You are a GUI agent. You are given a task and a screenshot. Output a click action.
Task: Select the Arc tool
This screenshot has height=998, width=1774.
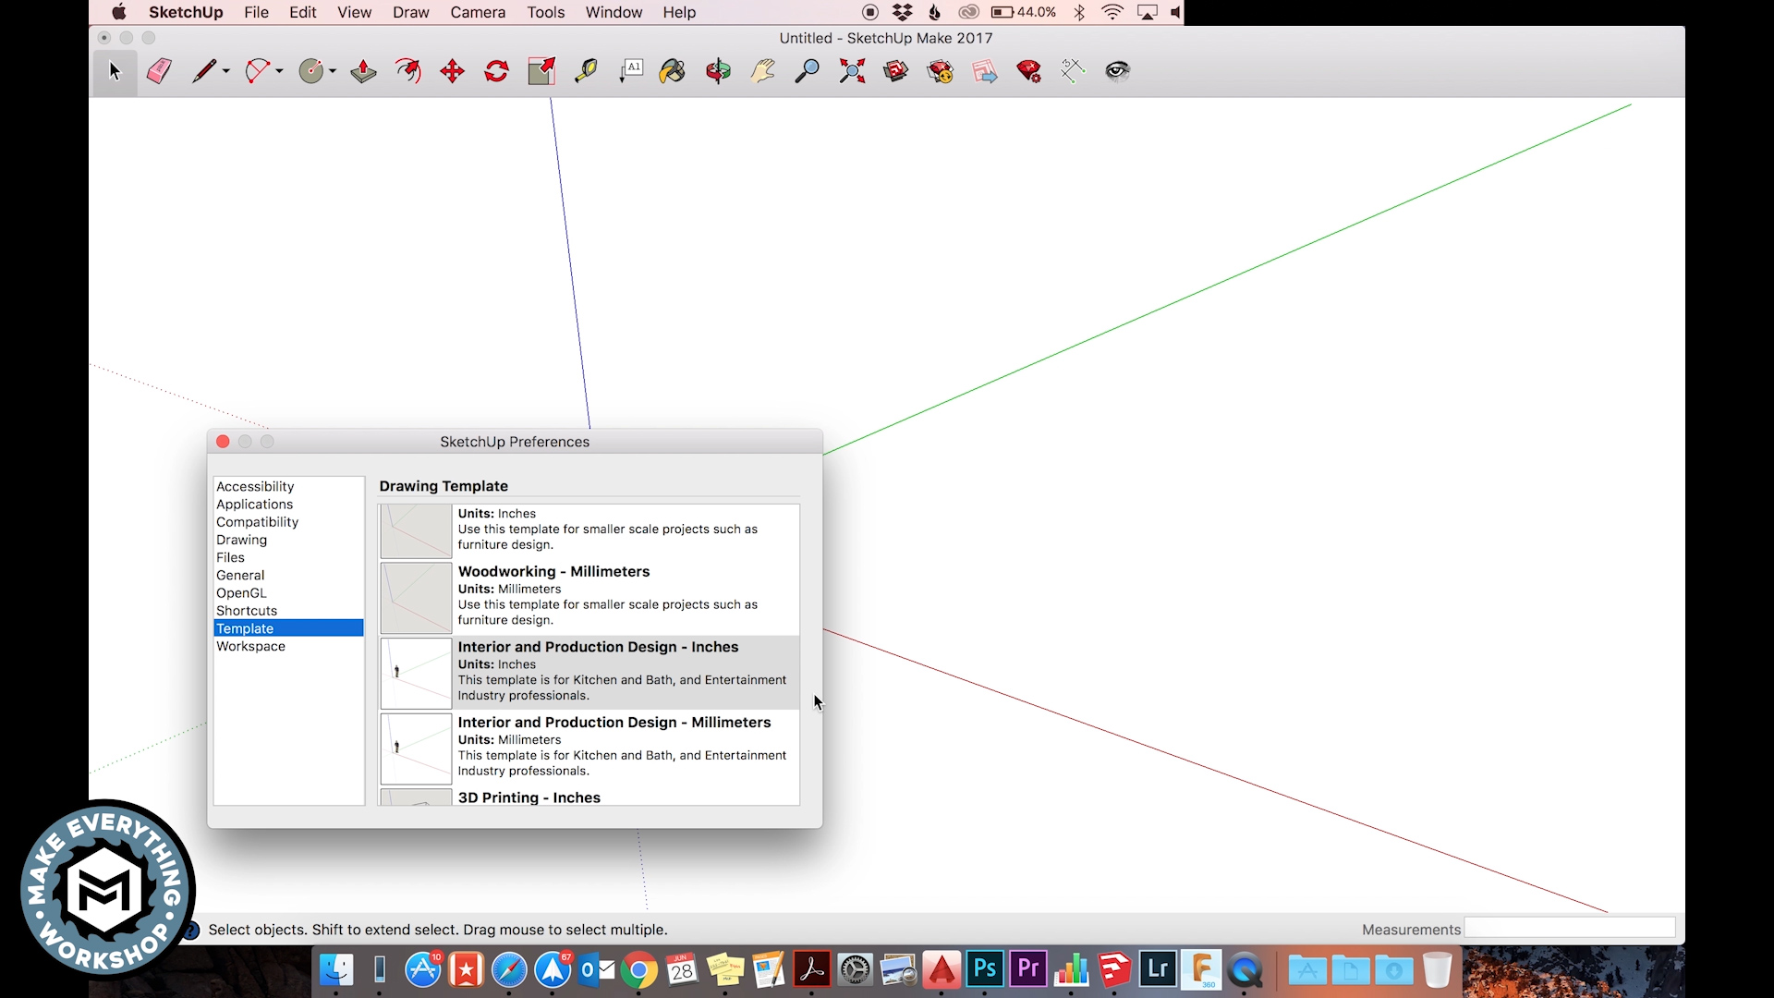click(x=257, y=71)
